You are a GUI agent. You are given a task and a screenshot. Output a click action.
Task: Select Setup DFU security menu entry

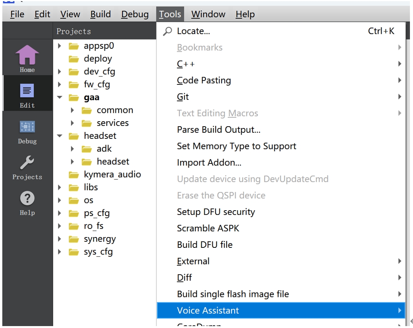click(x=216, y=212)
